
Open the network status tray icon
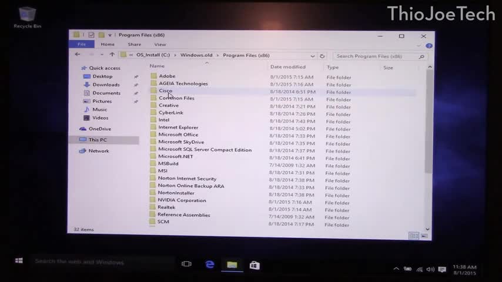pyautogui.click(x=419, y=269)
